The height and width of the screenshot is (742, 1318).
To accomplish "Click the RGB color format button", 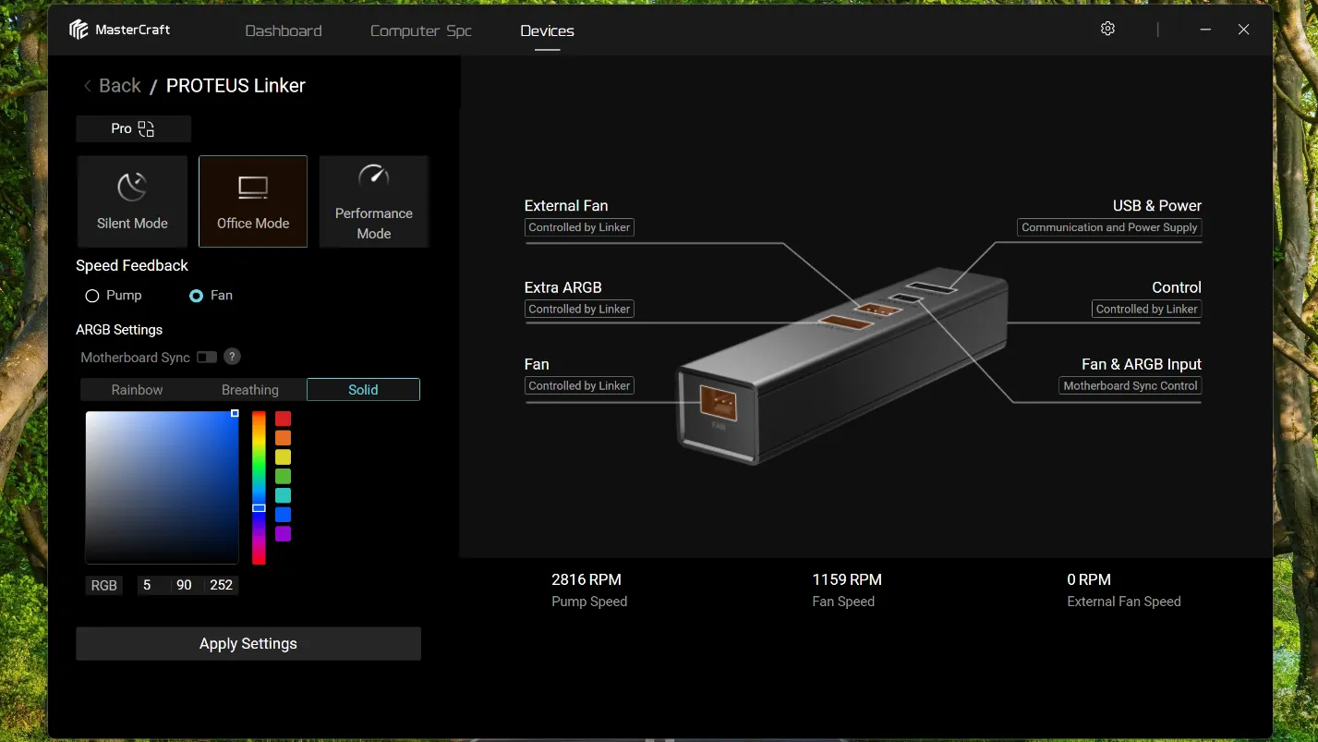I will pyautogui.click(x=104, y=585).
